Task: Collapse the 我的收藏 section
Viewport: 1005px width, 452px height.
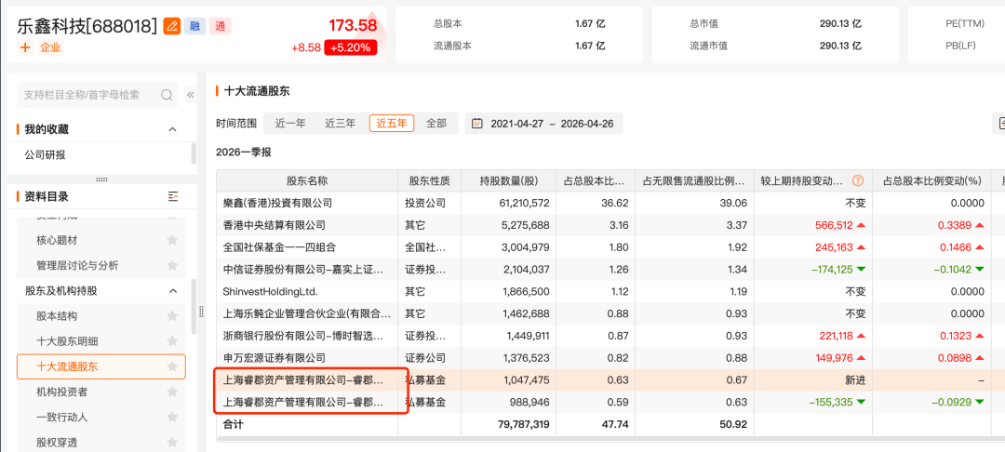Action: 172,129
